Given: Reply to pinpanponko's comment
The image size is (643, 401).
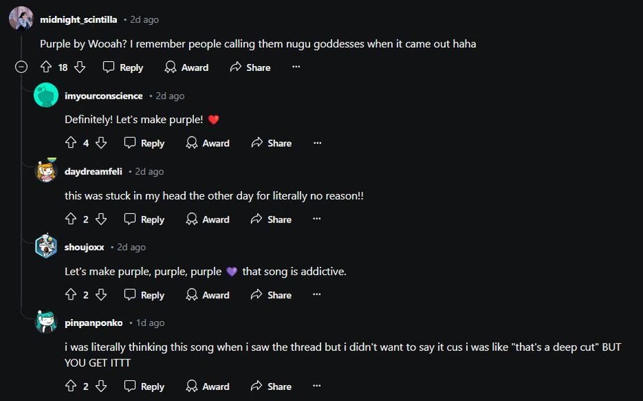Looking at the screenshot, I should (145, 386).
